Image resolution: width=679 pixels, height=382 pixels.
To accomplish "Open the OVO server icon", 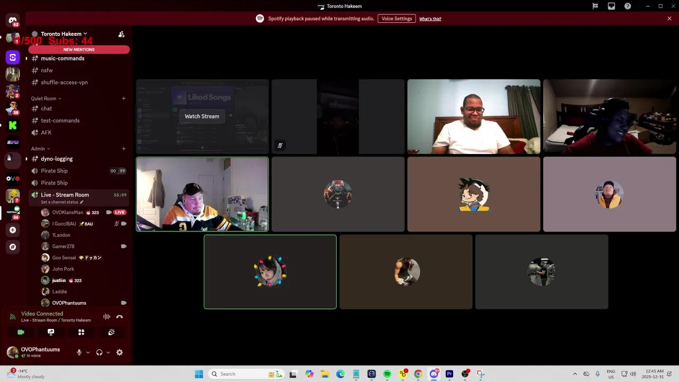I will pos(13,179).
